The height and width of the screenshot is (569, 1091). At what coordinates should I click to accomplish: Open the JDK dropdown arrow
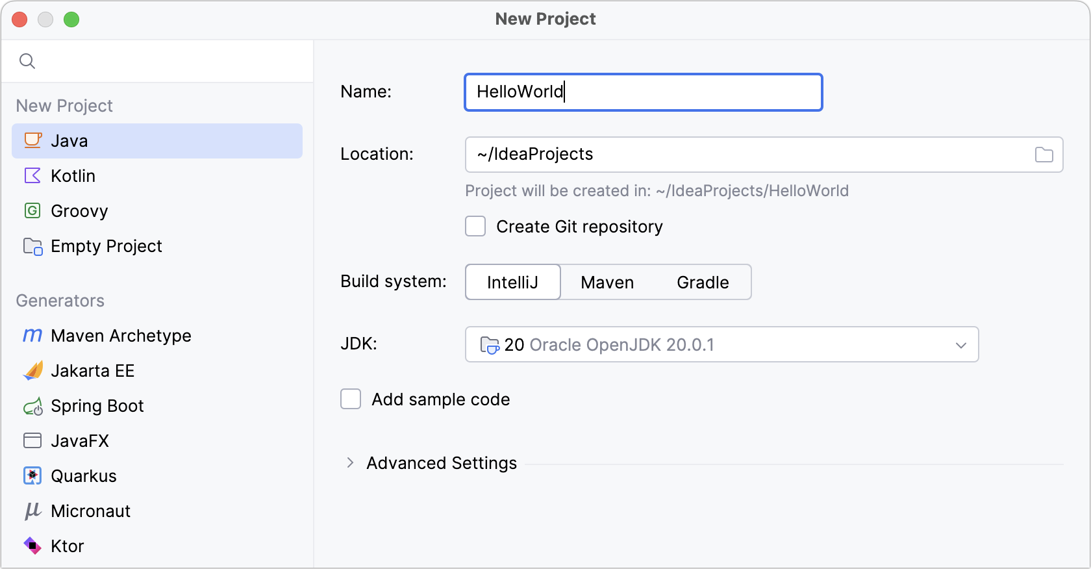tap(961, 345)
